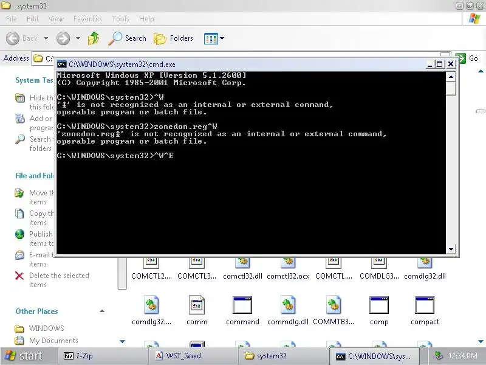
Task: Select the comctl32.dll file
Action: point(242,276)
